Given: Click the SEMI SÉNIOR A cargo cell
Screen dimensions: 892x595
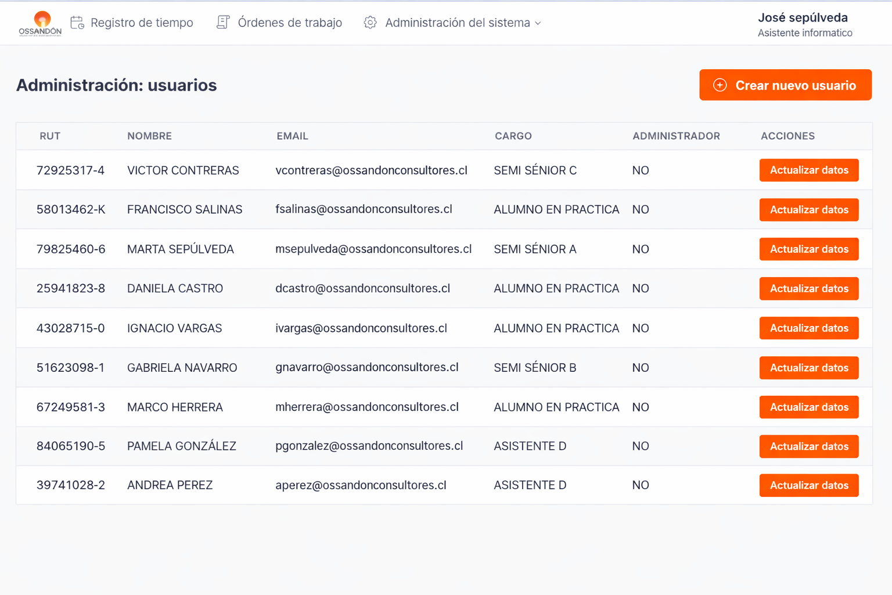Looking at the screenshot, I should 535,249.
